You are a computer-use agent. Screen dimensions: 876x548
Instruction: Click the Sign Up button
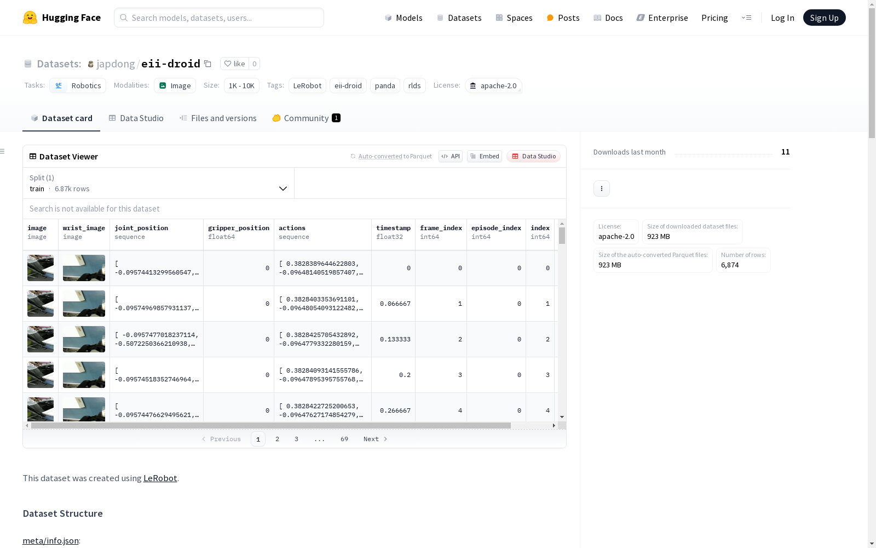[x=824, y=18]
